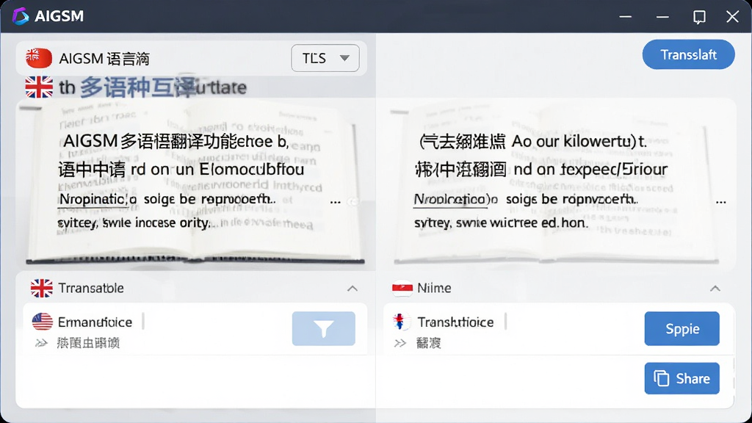Click the 多语种互译 heading text
This screenshot has width=752, height=423.
point(137,87)
